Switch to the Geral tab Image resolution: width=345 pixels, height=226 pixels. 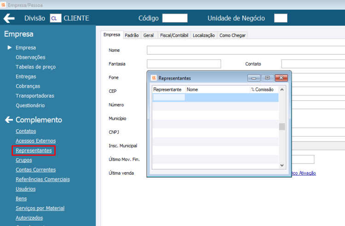[x=149, y=35]
